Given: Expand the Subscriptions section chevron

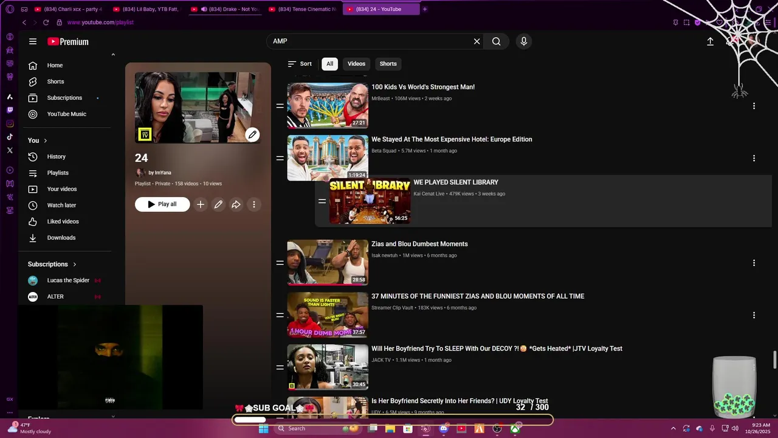Looking at the screenshot, I should [75, 264].
